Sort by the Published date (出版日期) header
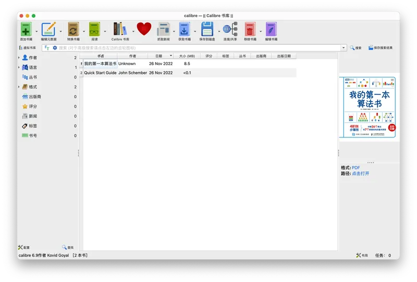Viewport: 417px width, 282px height. (284, 56)
